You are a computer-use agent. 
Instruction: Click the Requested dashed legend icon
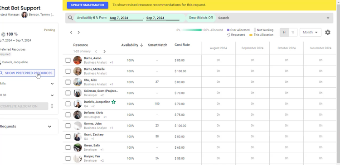pyautogui.click(x=228, y=35)
